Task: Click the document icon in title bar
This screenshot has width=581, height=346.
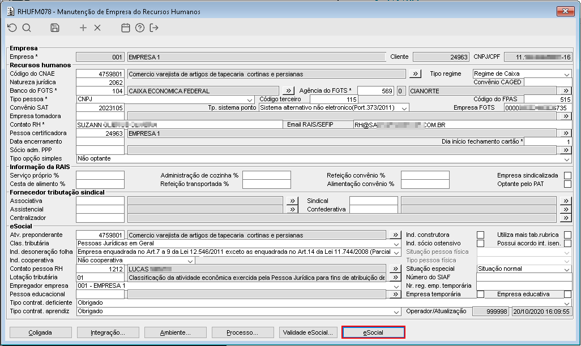Action: 11,11
